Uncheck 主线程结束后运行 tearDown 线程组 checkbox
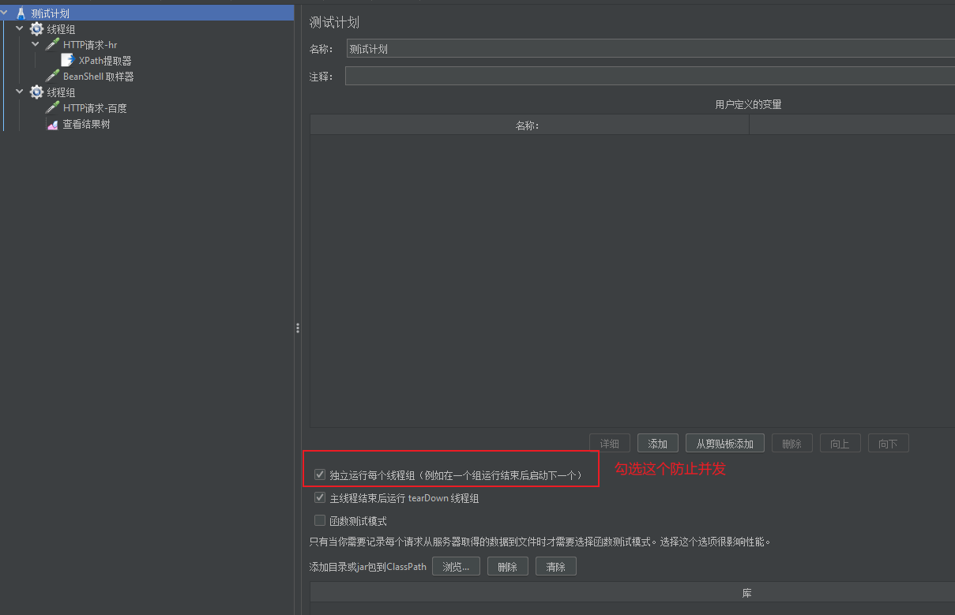This screenshot has width=955, height=615. tap(320, 497)
